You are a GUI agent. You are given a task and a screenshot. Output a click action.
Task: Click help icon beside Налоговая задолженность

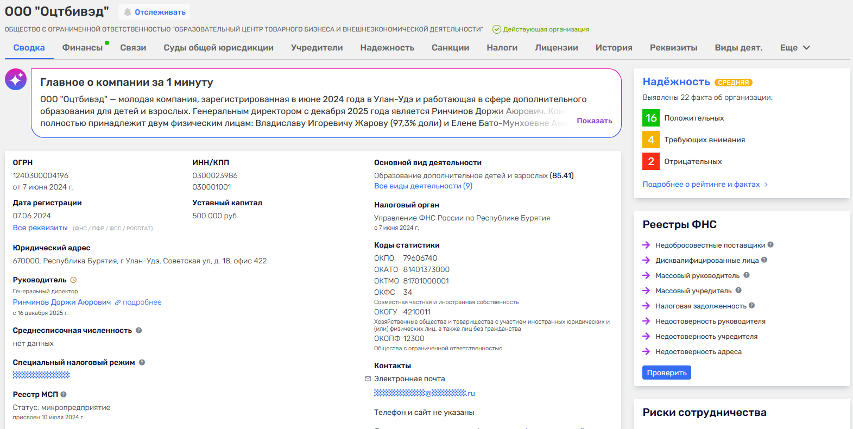click(752, 306)
